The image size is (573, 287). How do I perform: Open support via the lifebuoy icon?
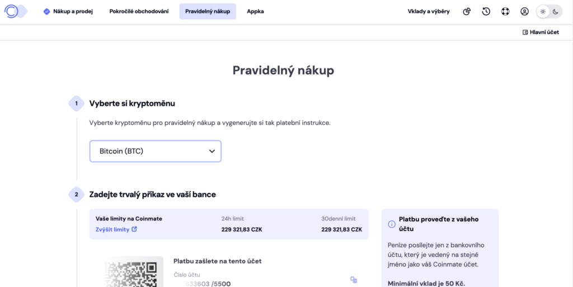point(505,11)
